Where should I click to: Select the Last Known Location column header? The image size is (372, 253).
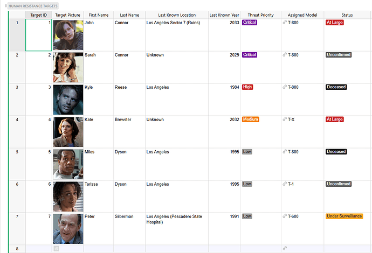[x=177, y=15]
